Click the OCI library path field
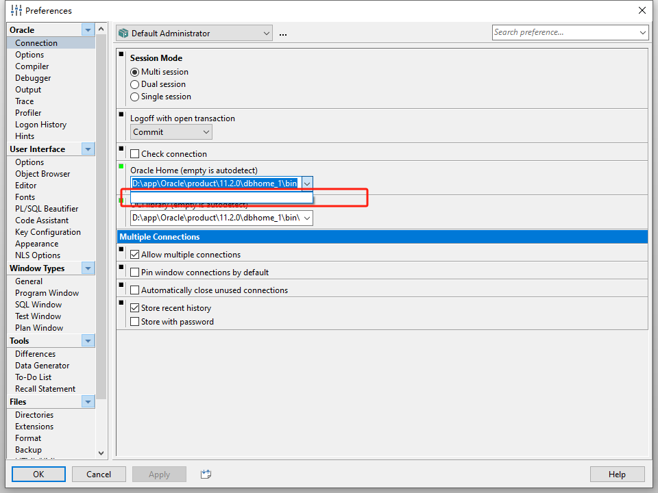The height and width of the screenshot is (493, 658). pos(216,218)
